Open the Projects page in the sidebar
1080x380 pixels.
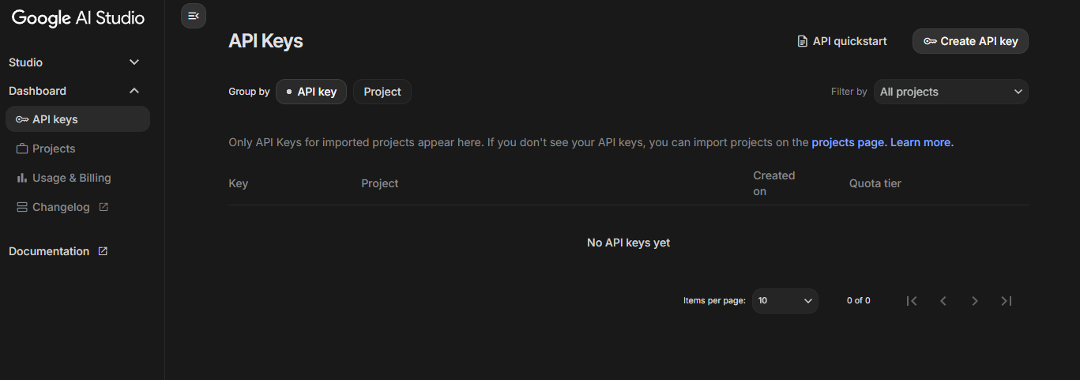pos(54,149)
